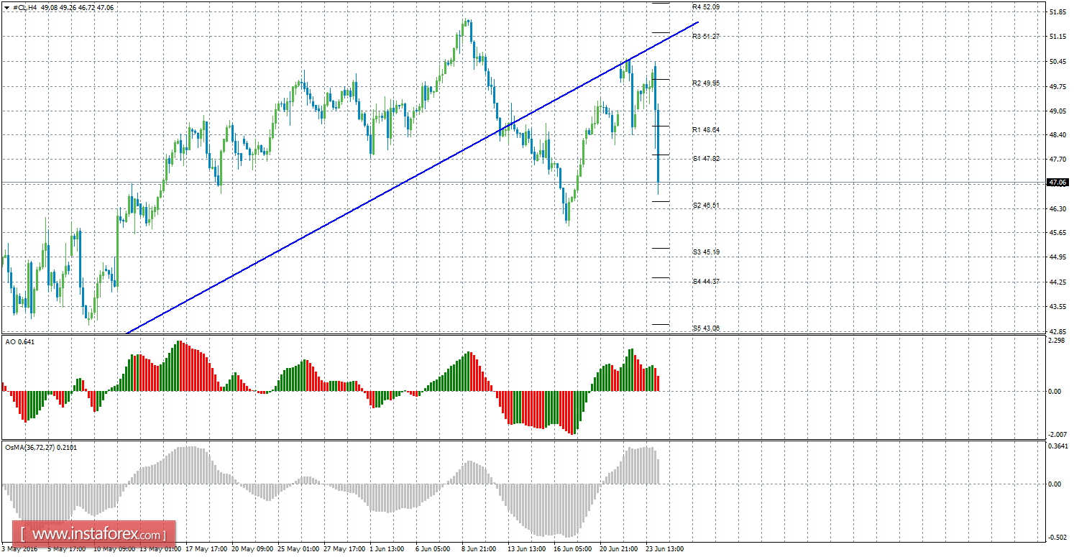Click the 25 May 01:00 date label

[x=299, y=549]
